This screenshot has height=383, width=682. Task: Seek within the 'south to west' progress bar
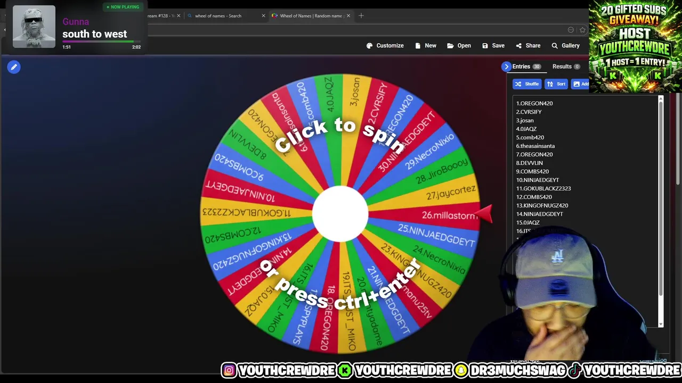click(101, 41)
